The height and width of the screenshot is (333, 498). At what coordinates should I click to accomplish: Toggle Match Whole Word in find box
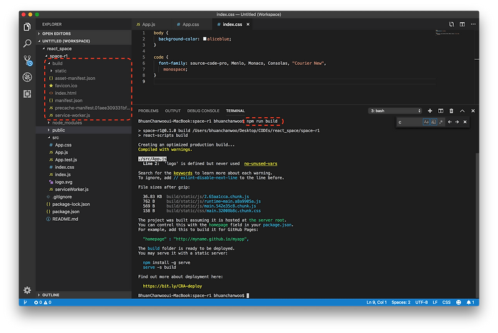point(434,122)
